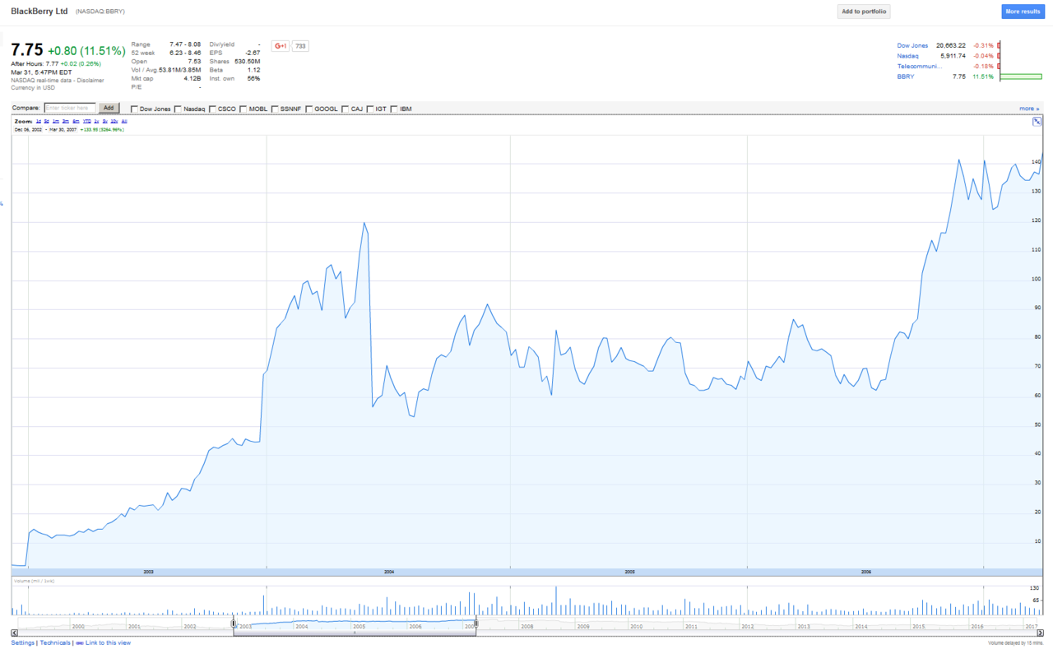Toggle the CAJ comparison checkbox
Viewport: 1053px width, 649px height.
point(346,109)
